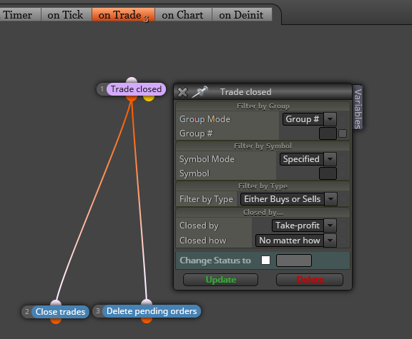Click number 3 badge on Delete pending orders
The width and height of the screenshot is (412, 339).
98,311
